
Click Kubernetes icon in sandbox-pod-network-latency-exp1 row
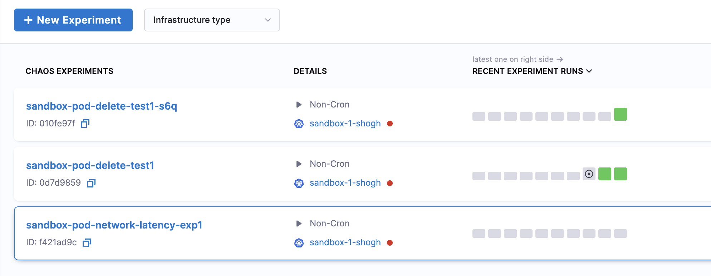click(299, 243)
